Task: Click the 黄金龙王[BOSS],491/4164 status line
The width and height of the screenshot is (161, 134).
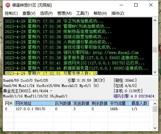Action: tap(28, 91)
